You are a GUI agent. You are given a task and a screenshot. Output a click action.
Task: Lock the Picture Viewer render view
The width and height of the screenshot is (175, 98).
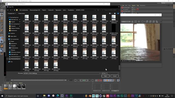(x=132, y=22)
